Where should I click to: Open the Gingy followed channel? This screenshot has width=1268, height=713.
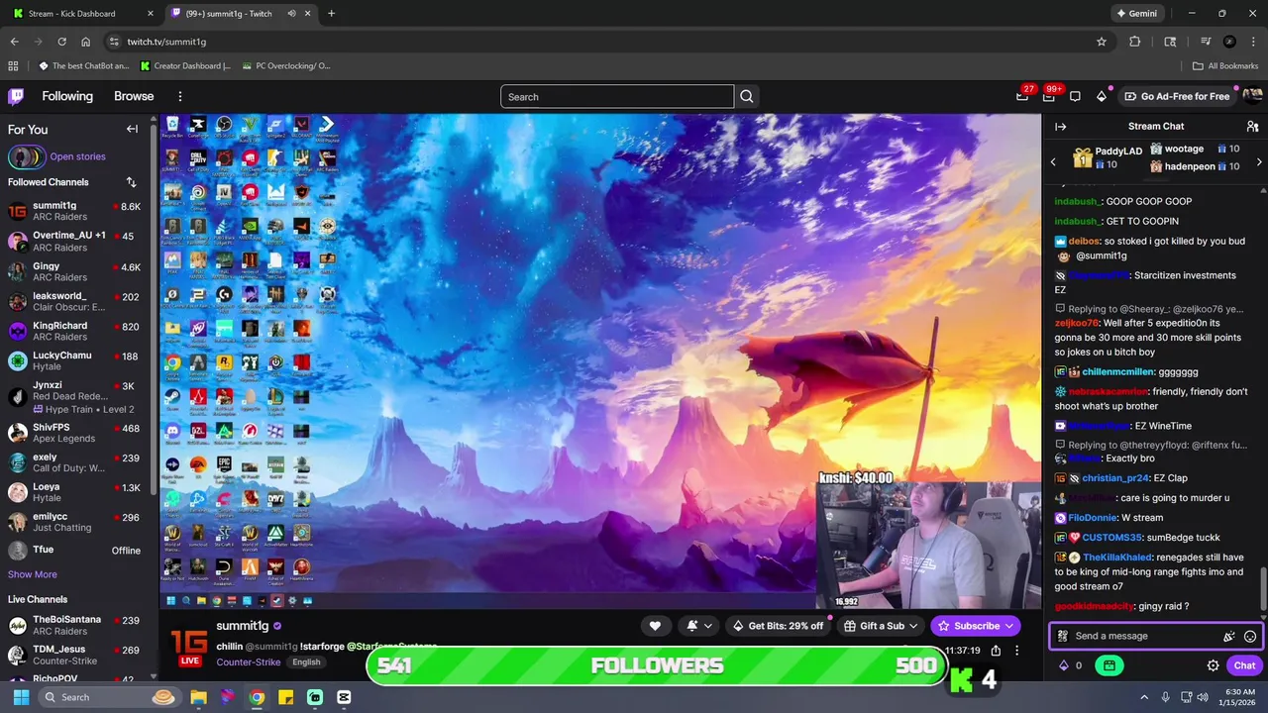[74, 272]
